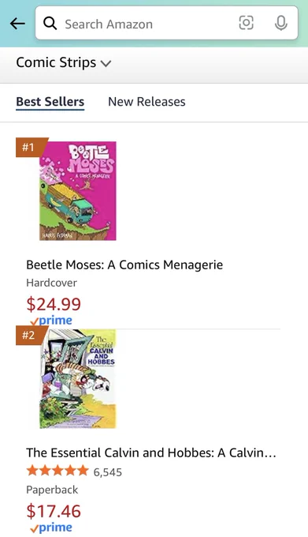This screenshot has height=537, width=308.
Task: Click the $24.99 price for Beetle Moses
Action: pos(54,304)
